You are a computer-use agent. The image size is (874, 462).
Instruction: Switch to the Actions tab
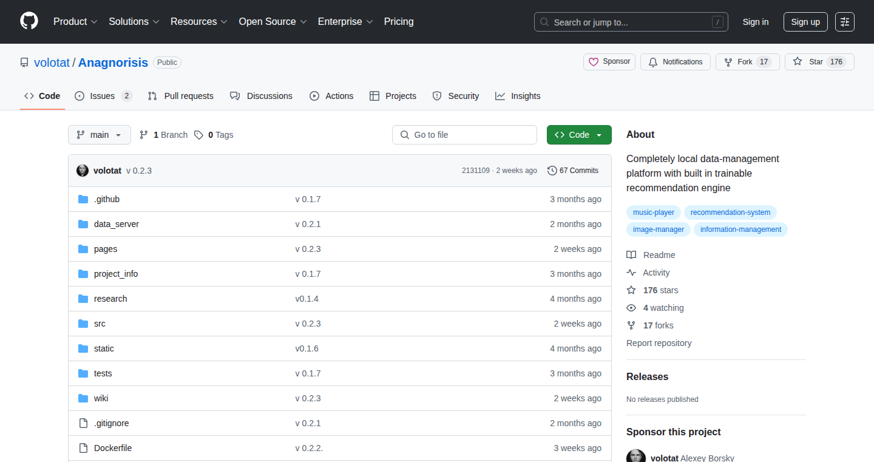[331, 96]
